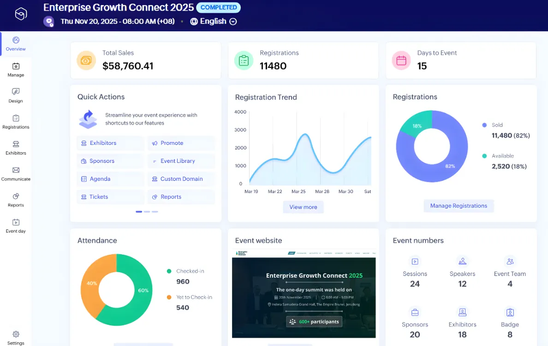Select the Overview tab in sidebar
This screenshot has width=548, height=346.
click(16, 44)
